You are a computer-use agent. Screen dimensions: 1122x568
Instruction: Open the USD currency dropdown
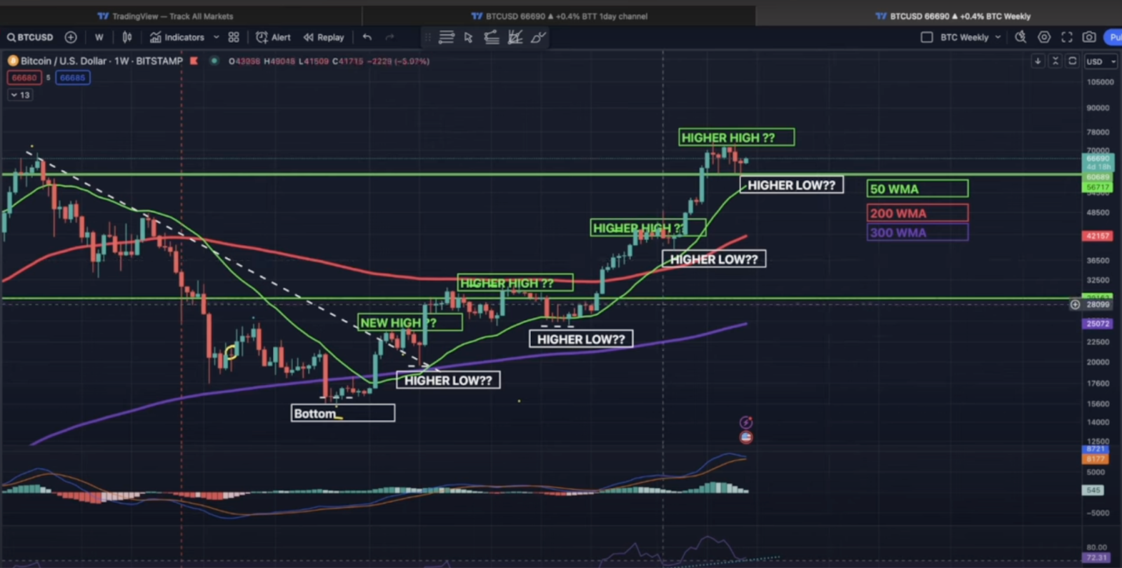1101,62
